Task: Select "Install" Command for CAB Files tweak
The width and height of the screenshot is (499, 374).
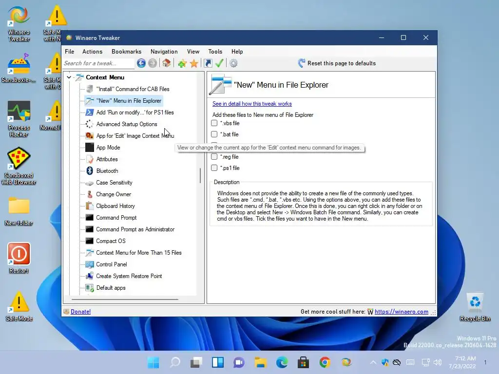Action: tap(133, 89)
